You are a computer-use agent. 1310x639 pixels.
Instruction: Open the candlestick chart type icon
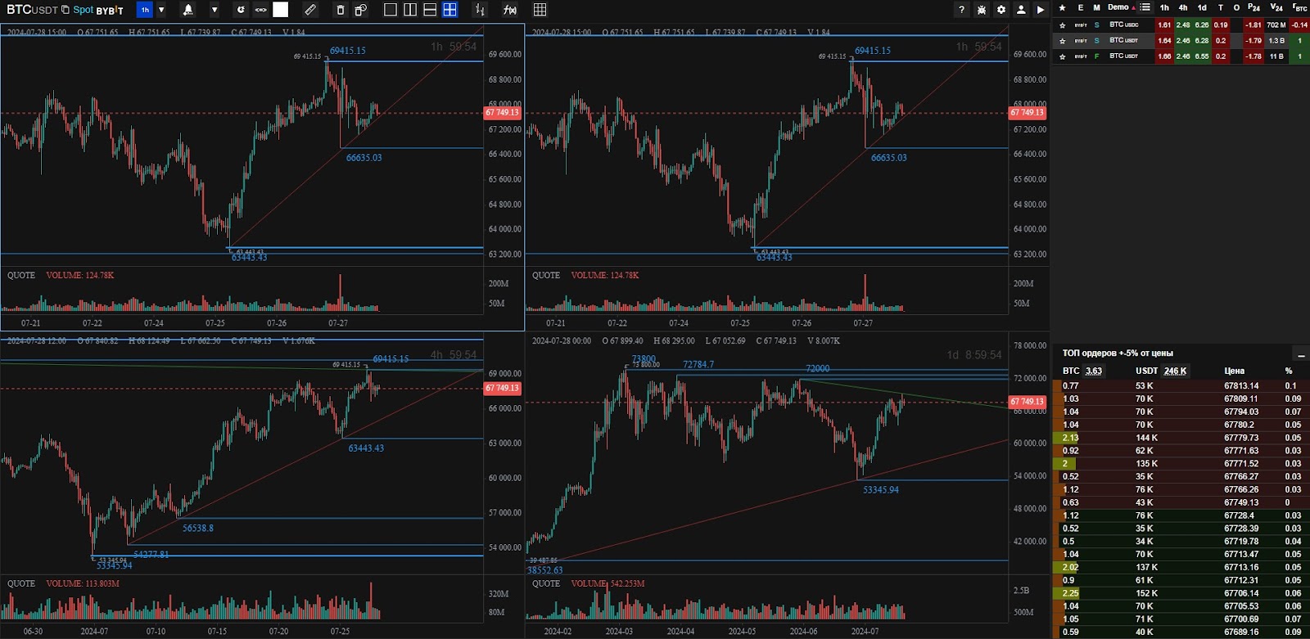click(480, 10)
